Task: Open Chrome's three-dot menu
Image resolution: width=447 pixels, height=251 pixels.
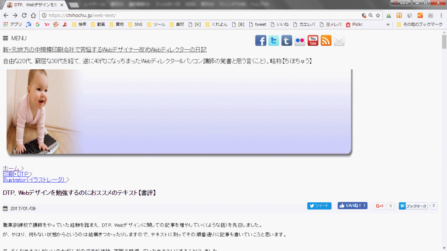Action: click(441, 15)
